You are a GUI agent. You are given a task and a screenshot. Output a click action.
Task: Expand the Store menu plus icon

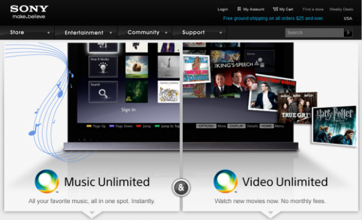pos(48,33)
